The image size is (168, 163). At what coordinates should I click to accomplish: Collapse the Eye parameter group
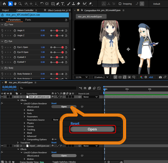point(2,41)
